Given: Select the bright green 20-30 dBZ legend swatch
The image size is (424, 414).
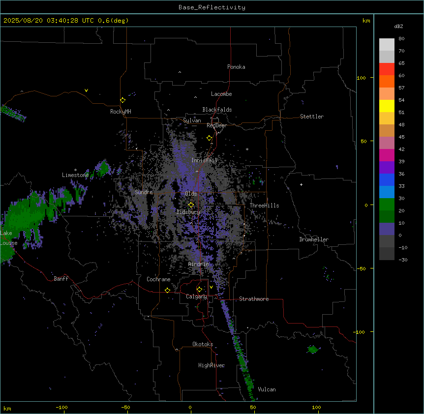Looking at the screenshot, I should pos(387,205).
